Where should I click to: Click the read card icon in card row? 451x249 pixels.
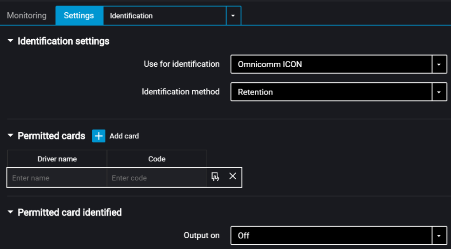[x=215, y=176]
